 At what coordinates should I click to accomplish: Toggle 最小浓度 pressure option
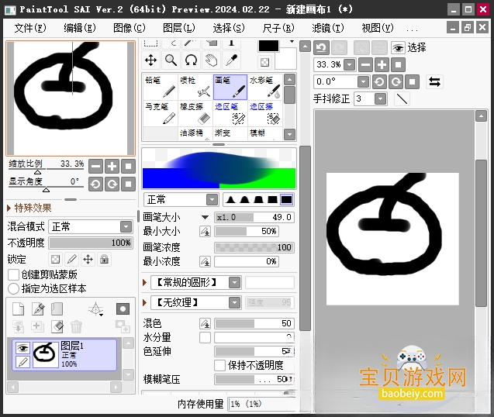coord(205,261)
